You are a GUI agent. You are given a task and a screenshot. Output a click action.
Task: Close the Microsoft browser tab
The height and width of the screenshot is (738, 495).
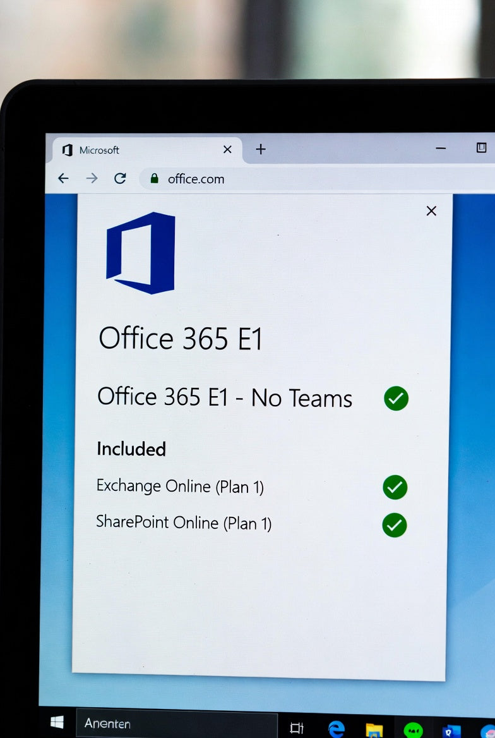click(227, 149)
